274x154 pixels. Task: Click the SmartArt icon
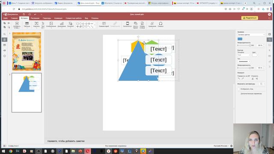[70, 24]
